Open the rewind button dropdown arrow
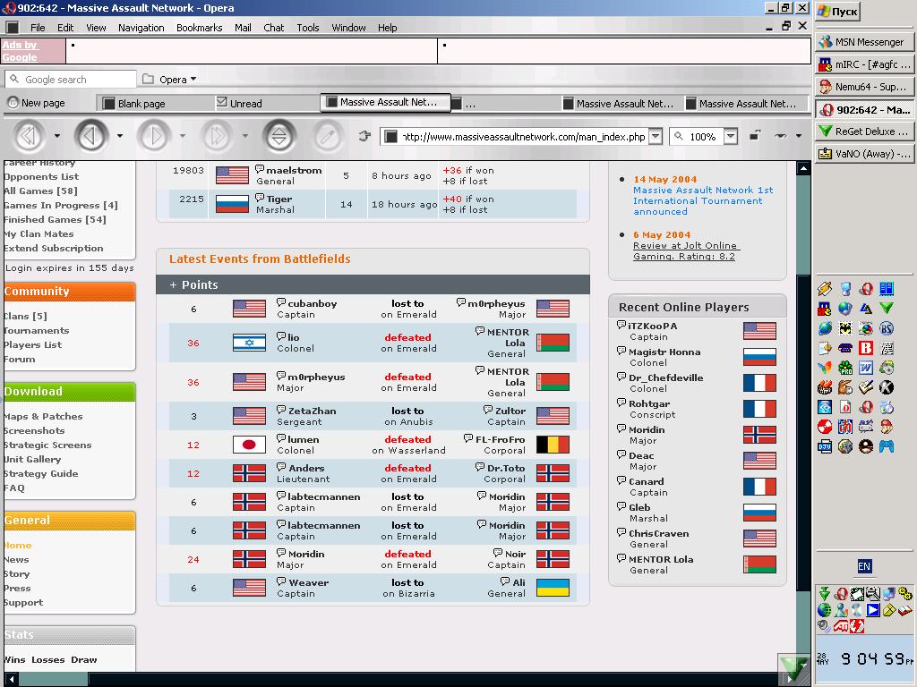The image size is (917, 687). 57,136
